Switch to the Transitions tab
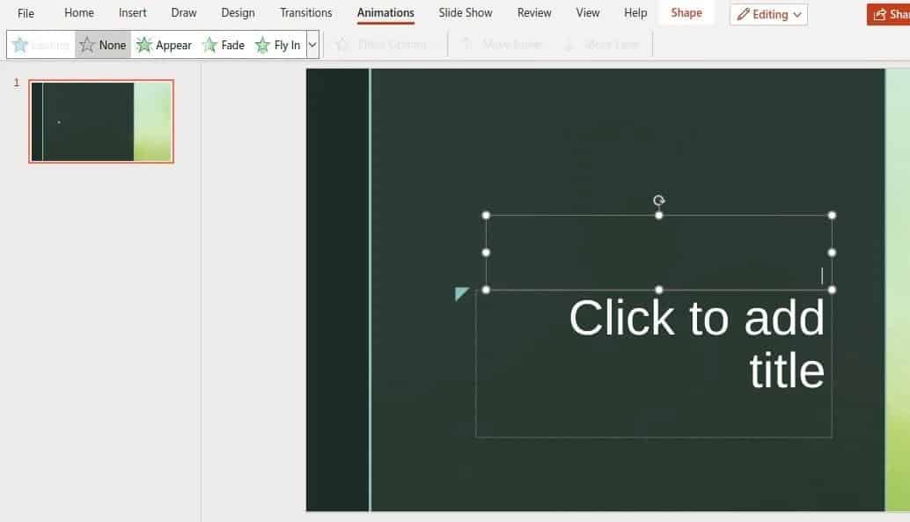This screenshot has width=910, height=522. pos(305,12)
